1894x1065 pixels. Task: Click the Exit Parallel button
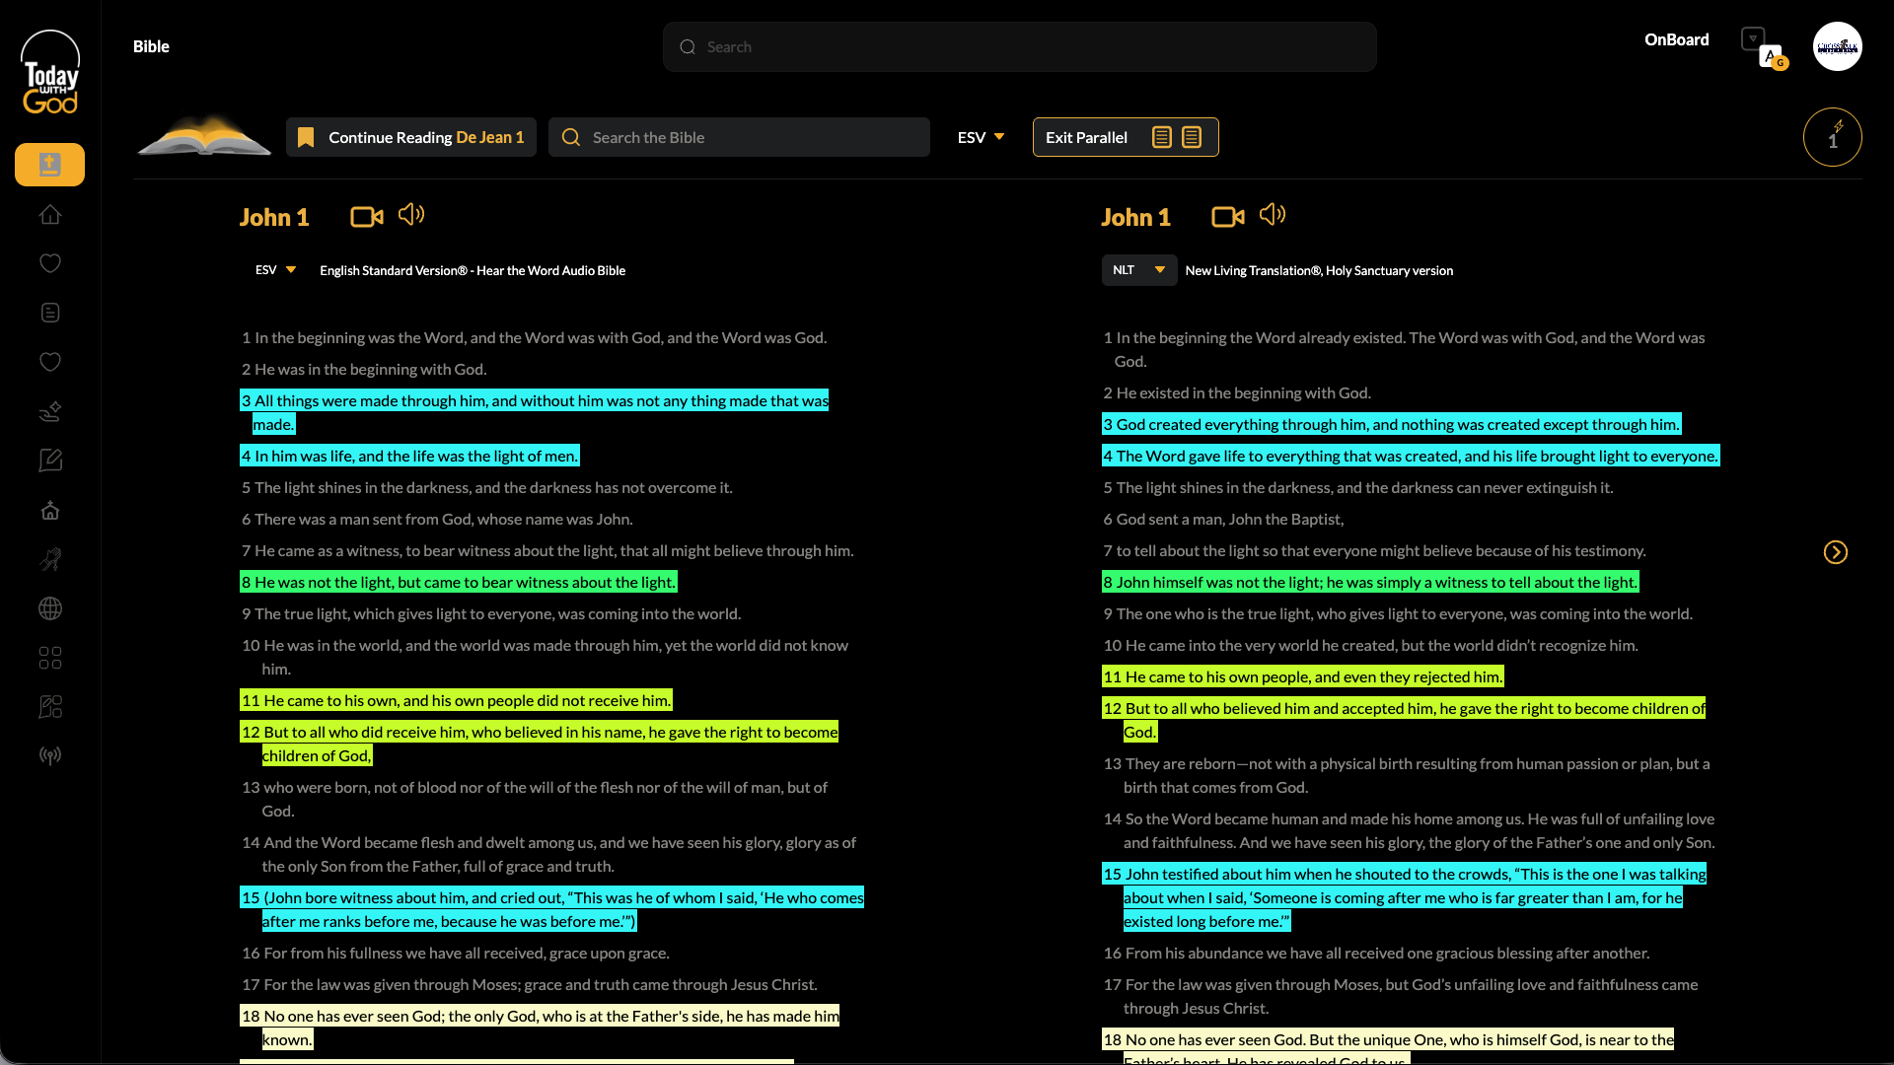1126,137
